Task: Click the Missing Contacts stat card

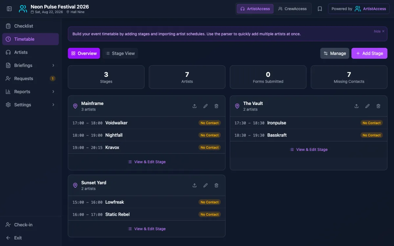Action: (349, 77)
